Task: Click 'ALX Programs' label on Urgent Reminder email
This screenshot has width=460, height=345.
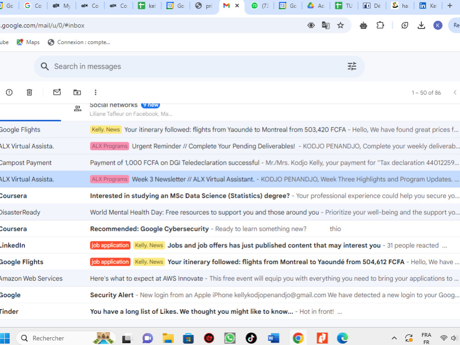Action: pyautogui.click(x=110, y=146)
